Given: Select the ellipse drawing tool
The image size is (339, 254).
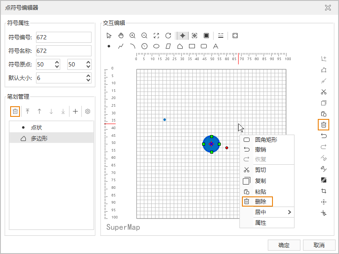Looking at the screenshot, I should [156, 46].
